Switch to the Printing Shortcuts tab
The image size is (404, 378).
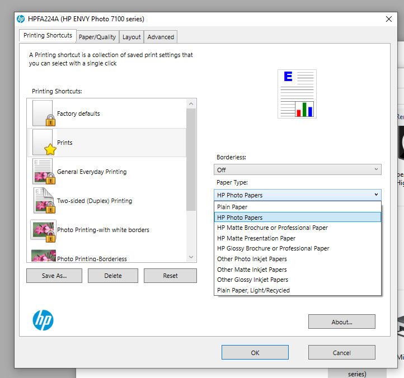point(48,36)
